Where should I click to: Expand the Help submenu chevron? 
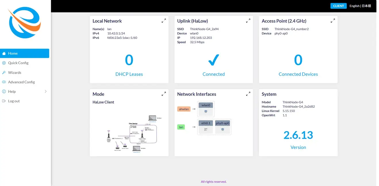(45, 91)
